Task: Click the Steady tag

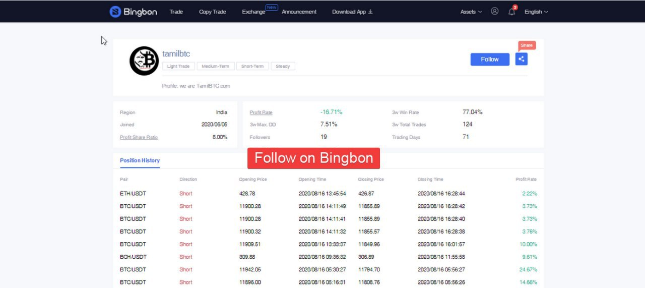Action: tap(283, 66)
